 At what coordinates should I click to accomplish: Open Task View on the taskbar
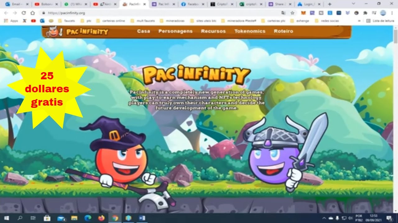[x=33, y=218]
